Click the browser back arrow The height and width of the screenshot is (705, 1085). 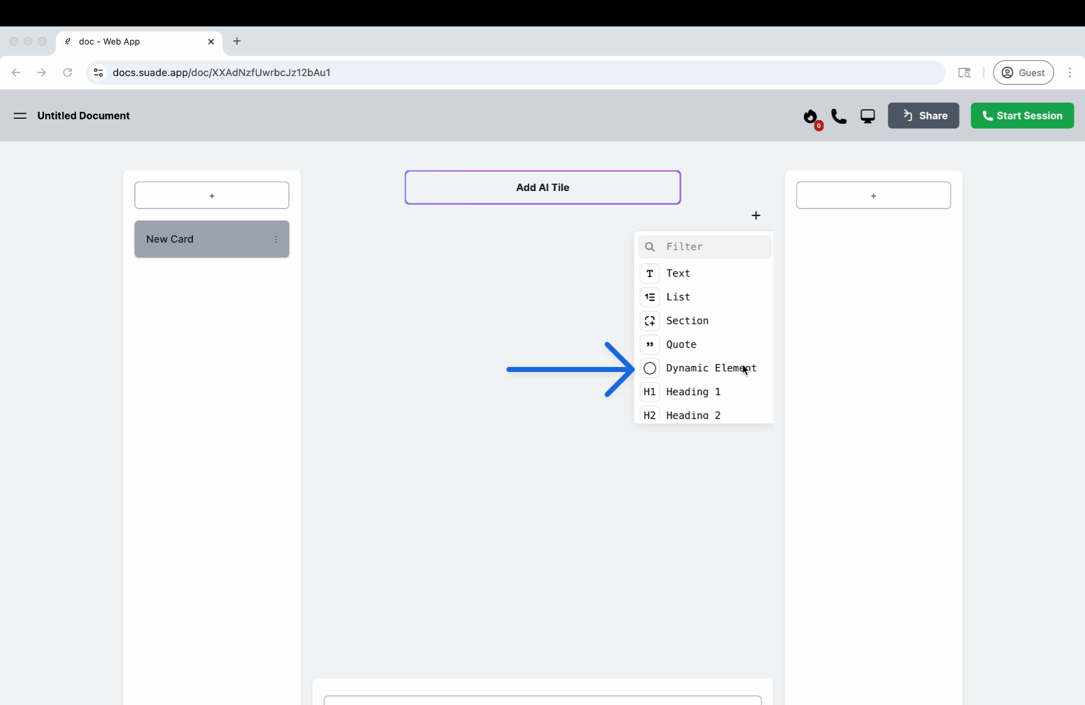click(16, 73)
